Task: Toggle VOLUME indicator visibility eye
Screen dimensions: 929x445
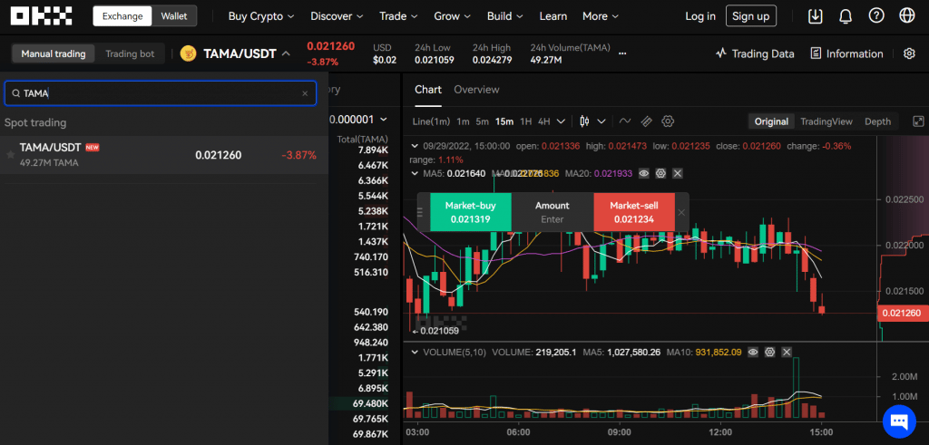Action: click(x=753, y=352)
